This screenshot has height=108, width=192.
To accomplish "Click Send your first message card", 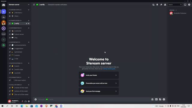I will click(99, 91).
